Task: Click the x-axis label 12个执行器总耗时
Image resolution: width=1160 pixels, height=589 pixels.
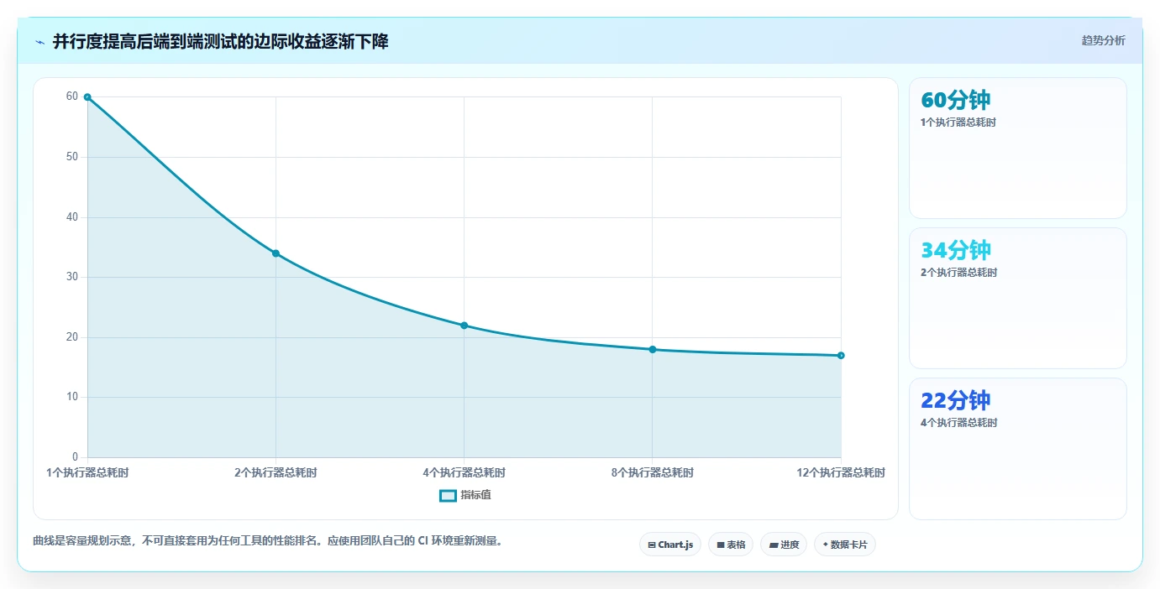Action: (841, 473)
